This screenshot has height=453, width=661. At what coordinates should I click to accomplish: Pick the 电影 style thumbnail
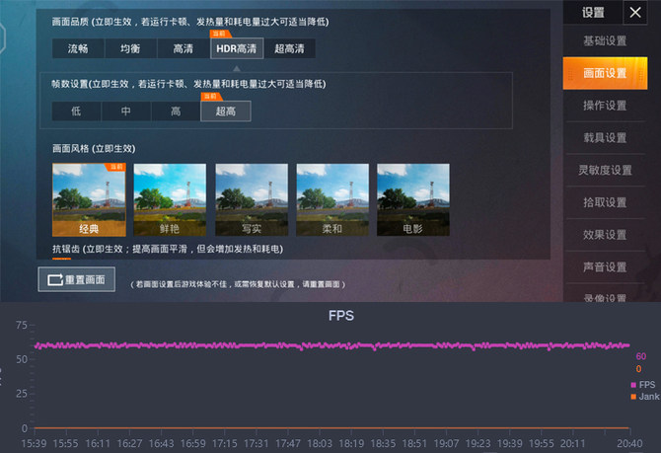(412, 200)
